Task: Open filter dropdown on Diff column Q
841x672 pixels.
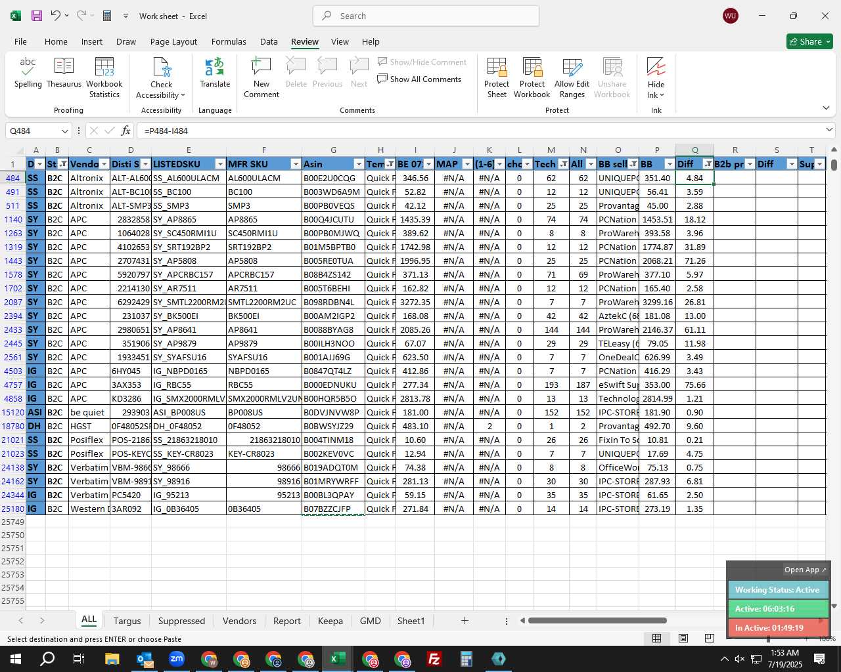Action: pyautogui.click(x=708, y=164)
